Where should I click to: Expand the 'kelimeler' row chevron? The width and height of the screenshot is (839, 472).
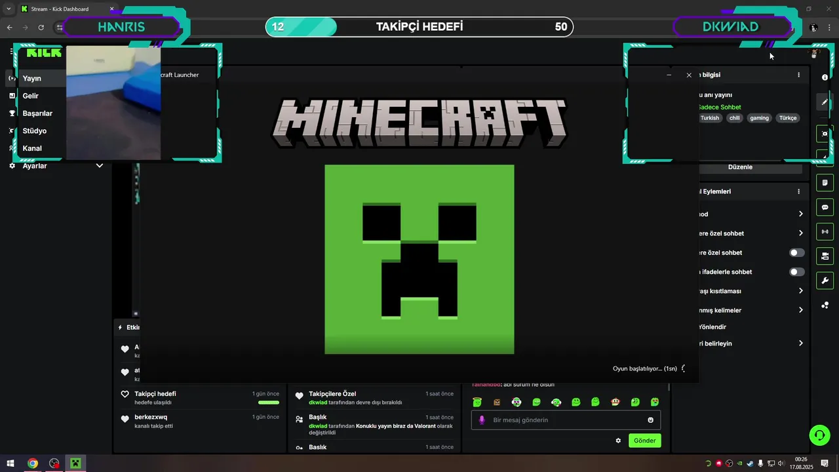pos(800,310)
